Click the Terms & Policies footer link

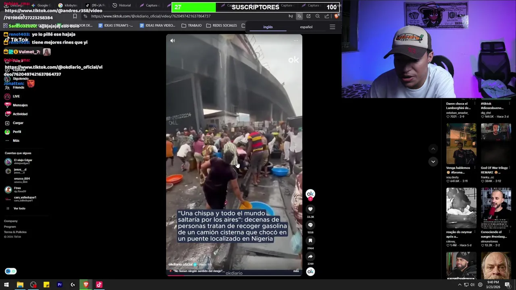click(15, 232)
